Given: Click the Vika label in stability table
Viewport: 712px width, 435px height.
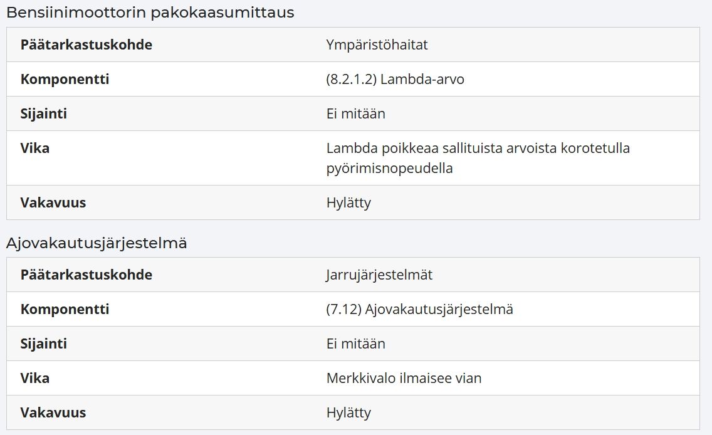Looking at the screenshot, I should click(x=35, y=378).
